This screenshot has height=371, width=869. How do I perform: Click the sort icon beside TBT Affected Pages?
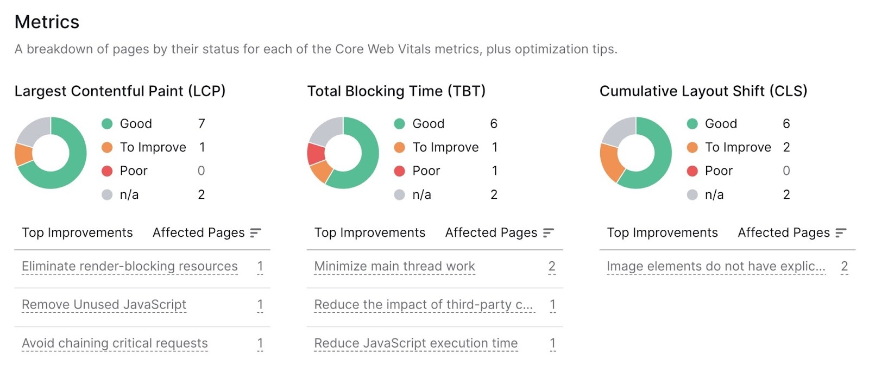click(x=549, y=232)
